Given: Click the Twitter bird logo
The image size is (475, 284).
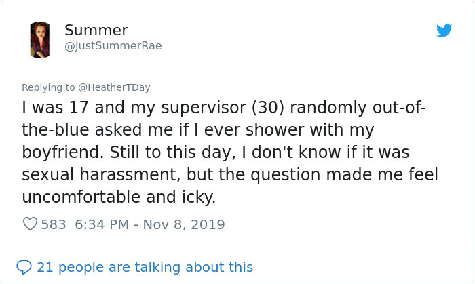Looking at the screenshot, I should 444,31.
